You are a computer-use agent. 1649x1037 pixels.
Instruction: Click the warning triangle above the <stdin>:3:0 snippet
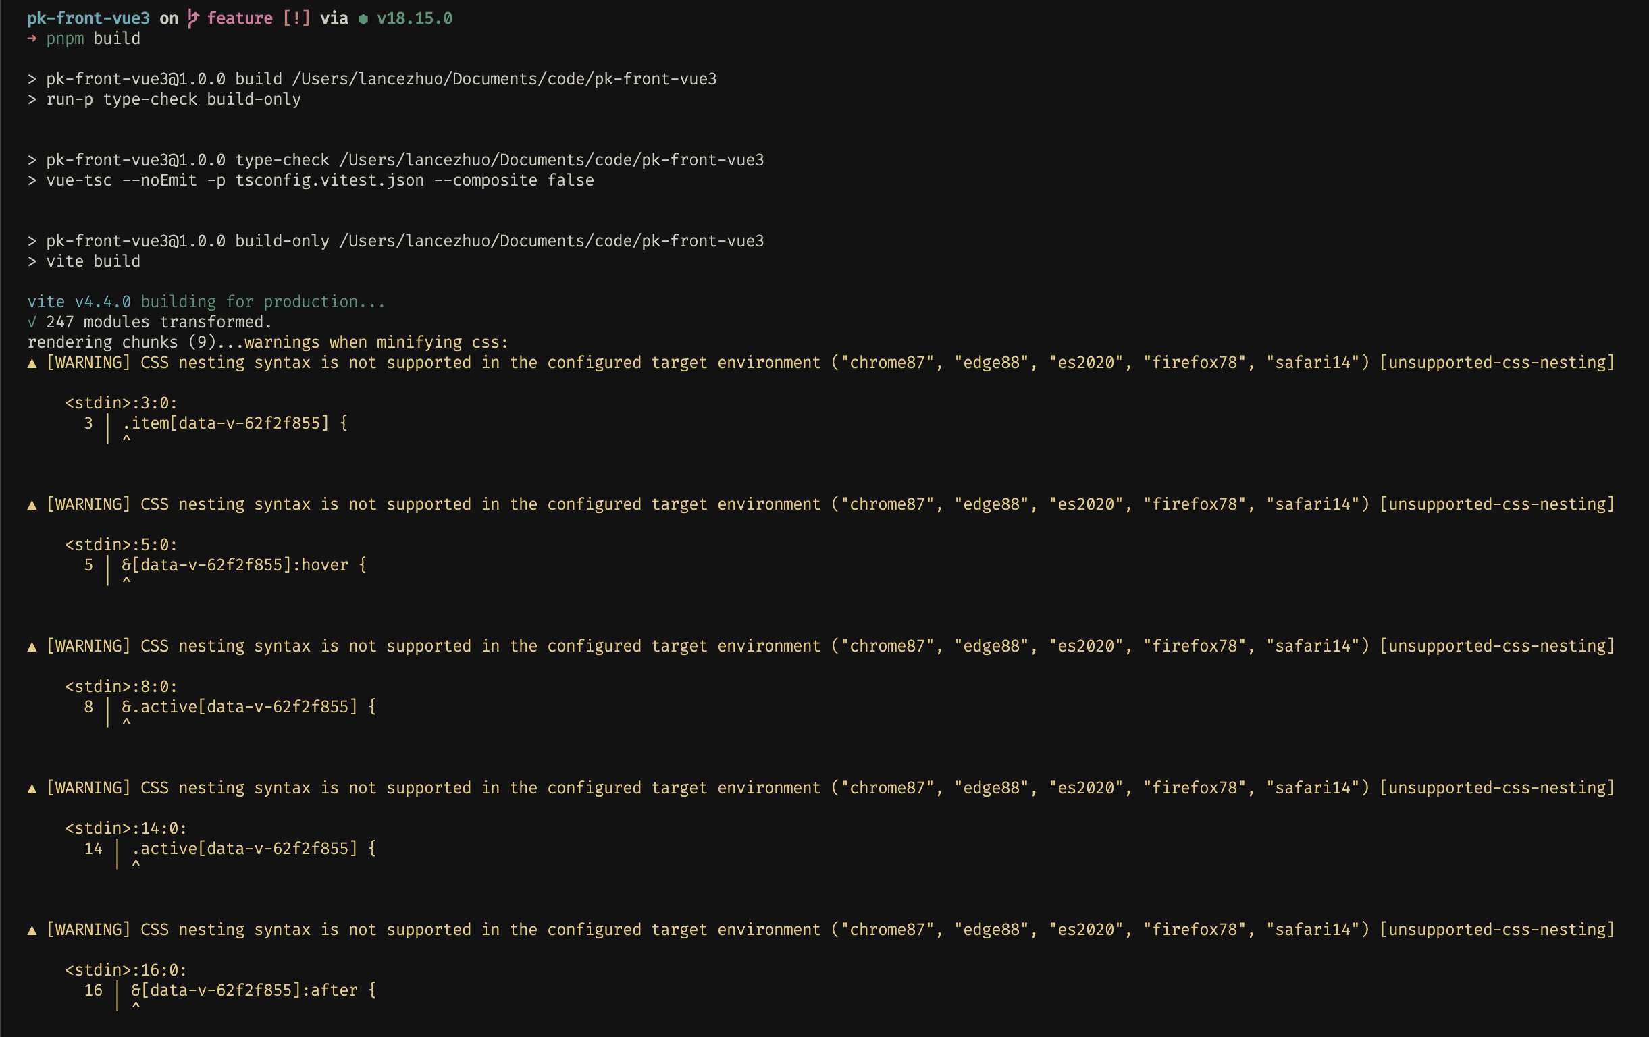(32, 363)
